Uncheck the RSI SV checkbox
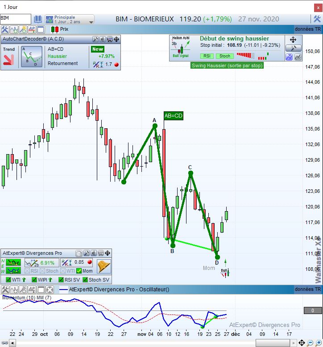Image resolution: width=323 pixels, height=347 pixels. pos(61,280)
